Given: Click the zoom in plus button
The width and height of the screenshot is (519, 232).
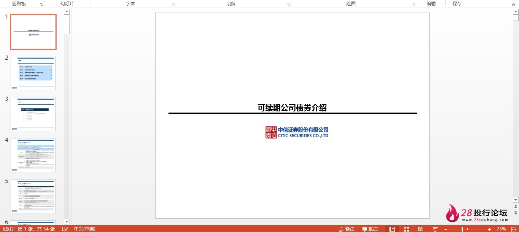Looking at the screenshot, I should (x=489, y=229).
